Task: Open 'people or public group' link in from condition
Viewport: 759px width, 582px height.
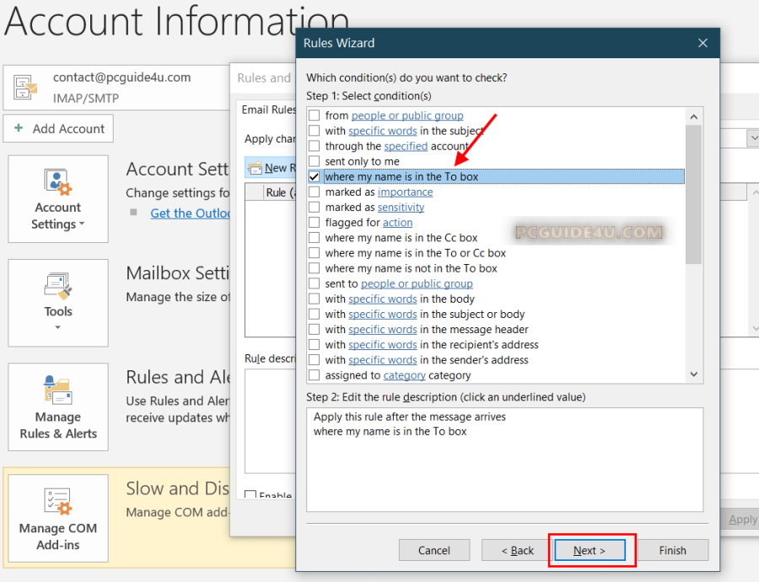Action: click(407, 116)
